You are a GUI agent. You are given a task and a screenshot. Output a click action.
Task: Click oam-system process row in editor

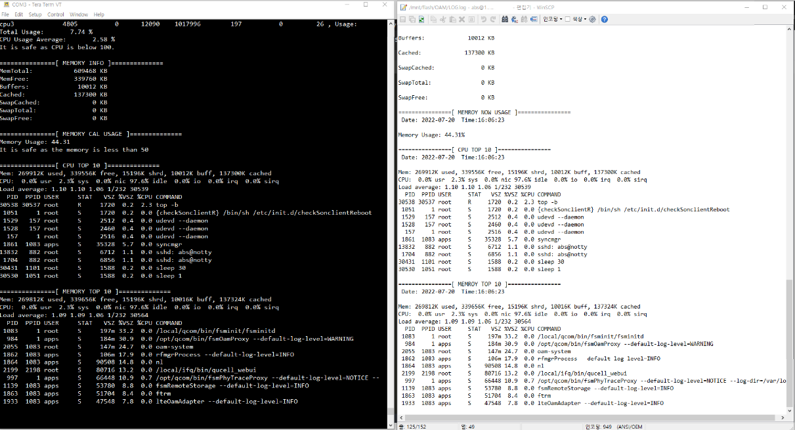point(486,351)
